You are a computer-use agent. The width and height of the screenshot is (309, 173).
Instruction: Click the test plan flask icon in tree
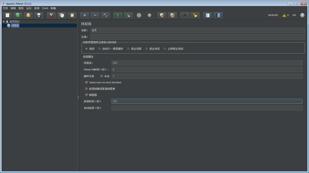pyautogui.click(x=7, y=22)
